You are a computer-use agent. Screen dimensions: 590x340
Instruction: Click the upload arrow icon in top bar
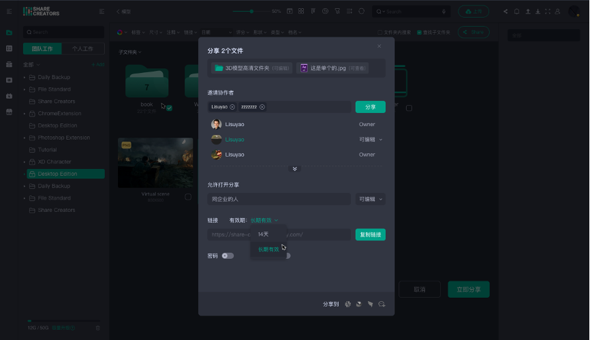tap(528, 12)
